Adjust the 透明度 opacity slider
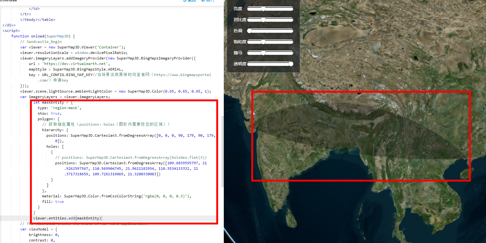 [270, 64]
